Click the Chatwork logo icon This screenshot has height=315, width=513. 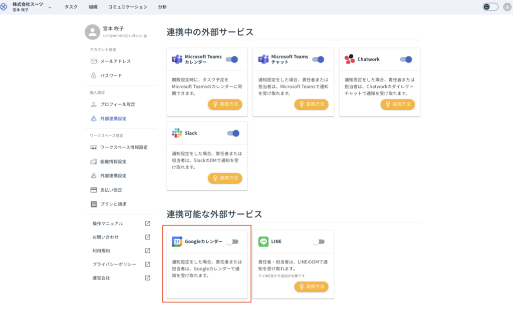pos(350,59)
